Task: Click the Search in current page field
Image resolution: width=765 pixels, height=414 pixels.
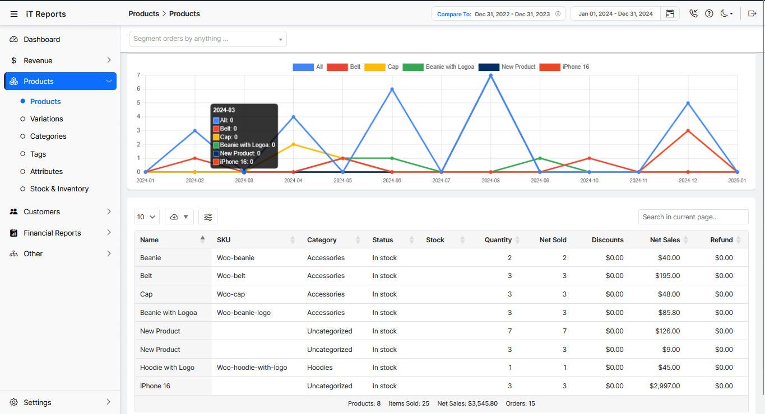Action: click(x=693, y=217)
